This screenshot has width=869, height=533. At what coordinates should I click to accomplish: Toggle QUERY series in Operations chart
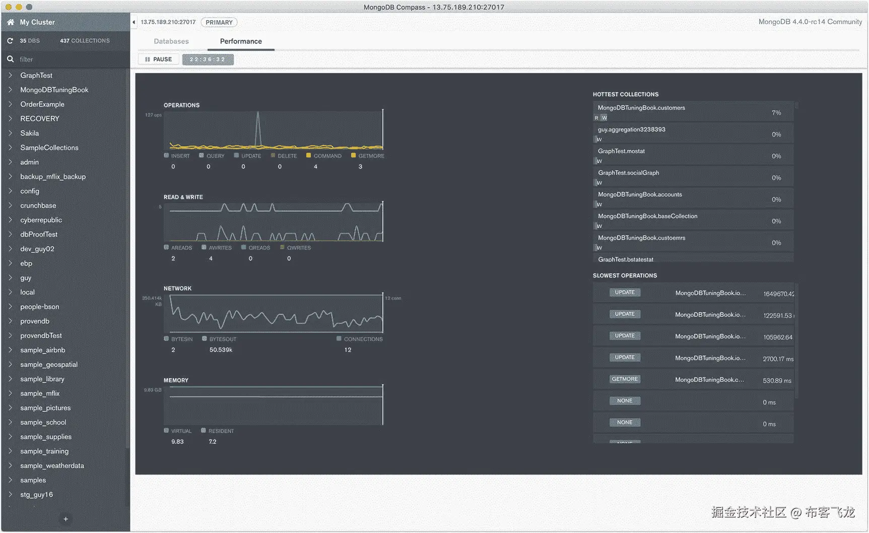pyautogui.click(x=212, y=156)
